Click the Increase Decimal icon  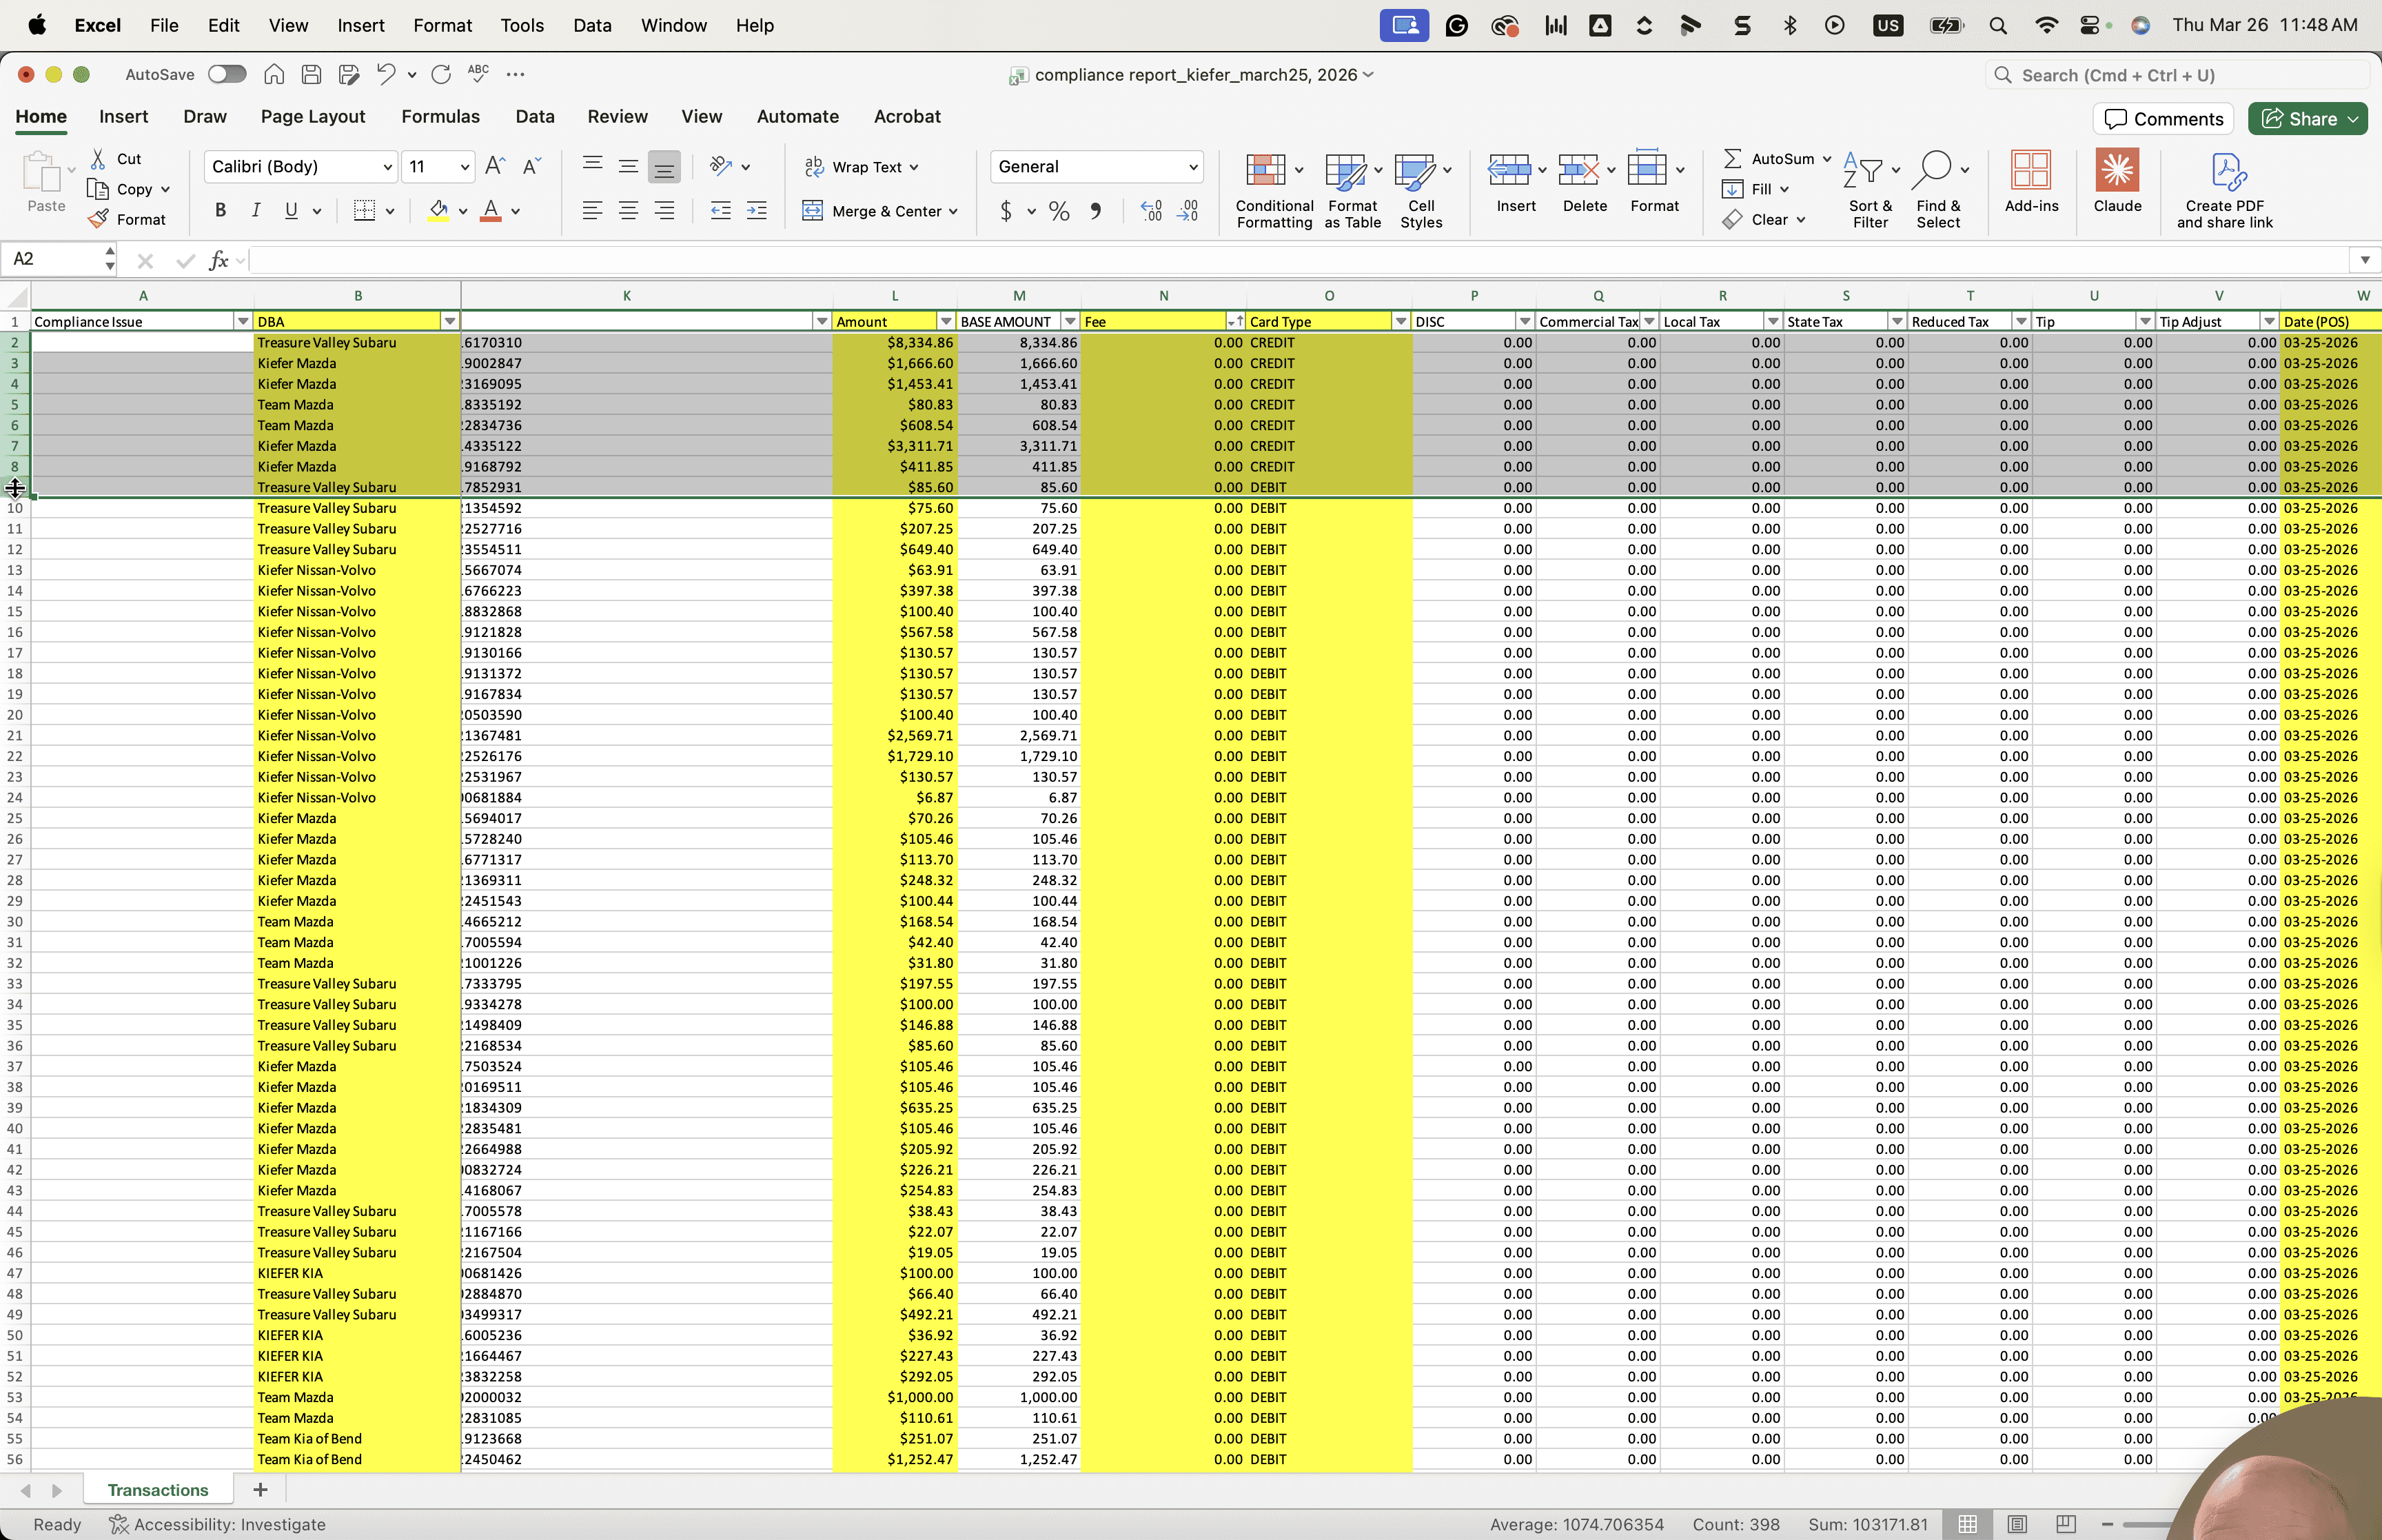pos(1152,211)
